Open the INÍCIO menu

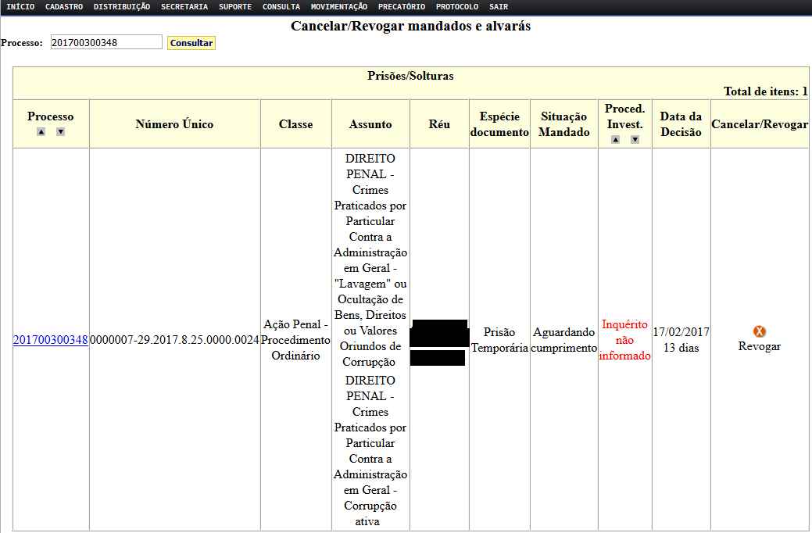coord(20,7)
